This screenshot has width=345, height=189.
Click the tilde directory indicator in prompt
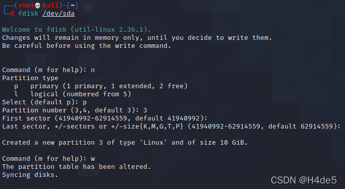coord(73,5)
